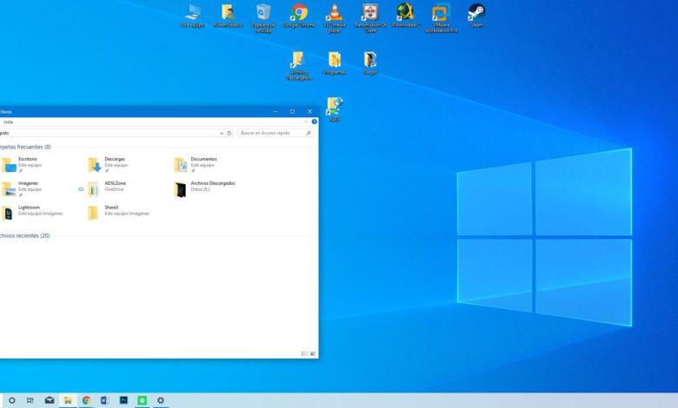Click the refresh button beside address bar

(x=229, y=133)
